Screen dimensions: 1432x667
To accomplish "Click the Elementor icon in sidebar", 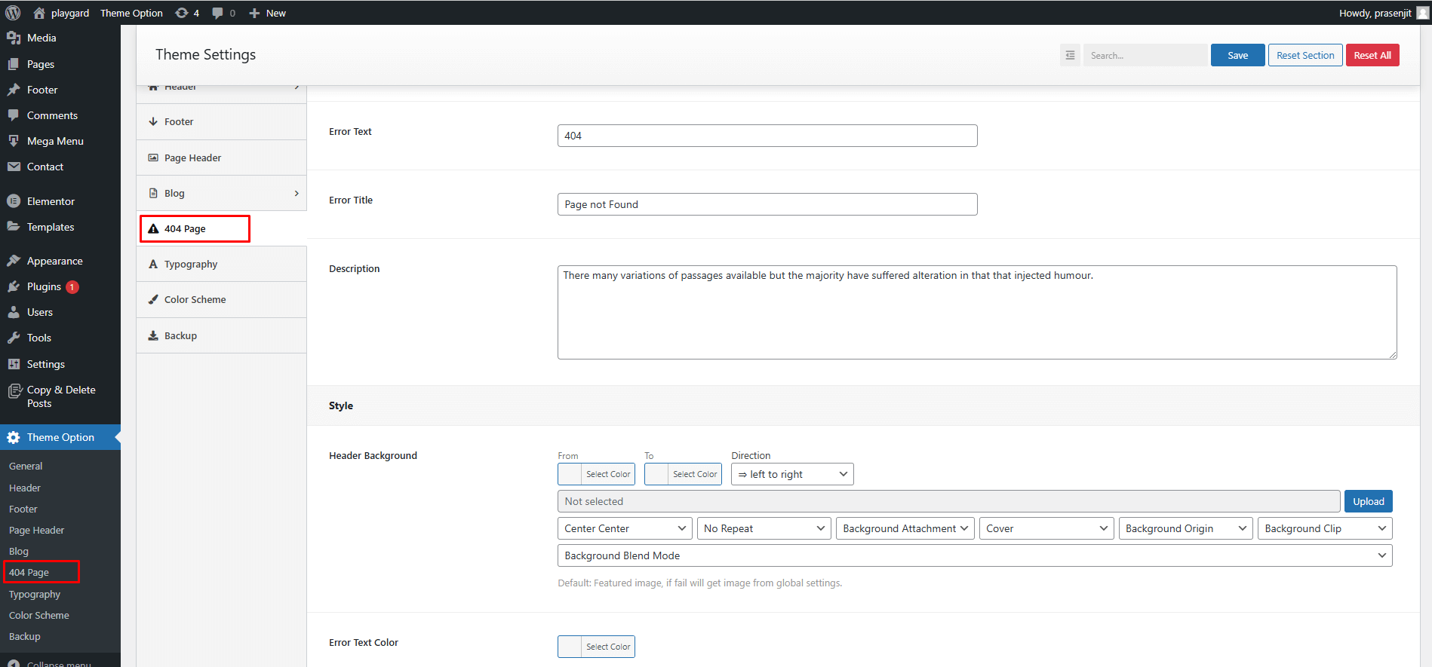I will (x=14, y=201).
